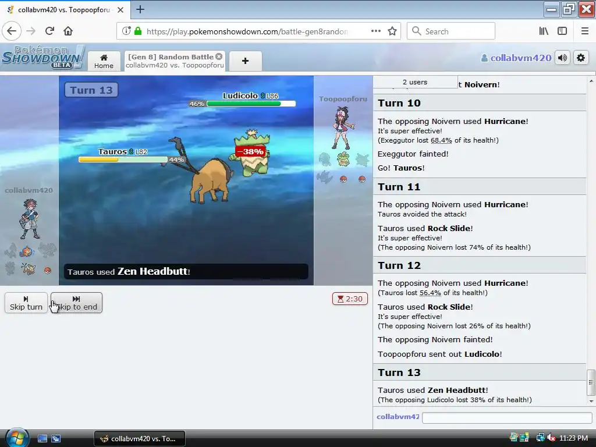Screen dimensions: 596x447
Task: Open Showdown options gear button
Action: coord(581,58)
